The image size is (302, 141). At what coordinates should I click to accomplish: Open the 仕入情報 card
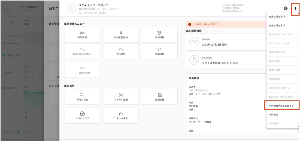[x=121, y=51]
